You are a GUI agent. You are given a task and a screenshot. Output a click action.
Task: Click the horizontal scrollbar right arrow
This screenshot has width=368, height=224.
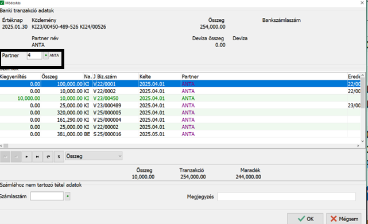pos(358,145)
